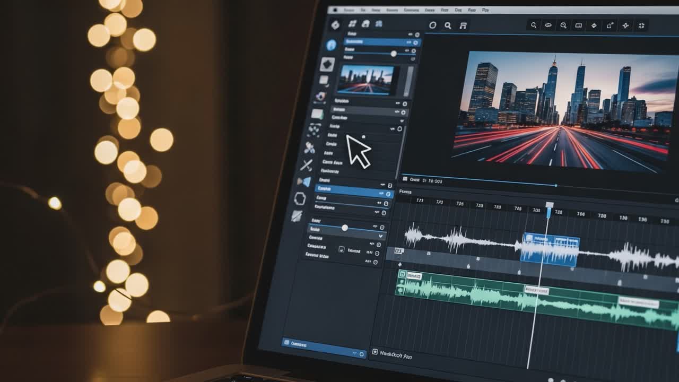Image resolution: width=679 pixels, height=382 pixels.
Task: Select the magnifier search icon in the top toolbar
Action: 448,24
